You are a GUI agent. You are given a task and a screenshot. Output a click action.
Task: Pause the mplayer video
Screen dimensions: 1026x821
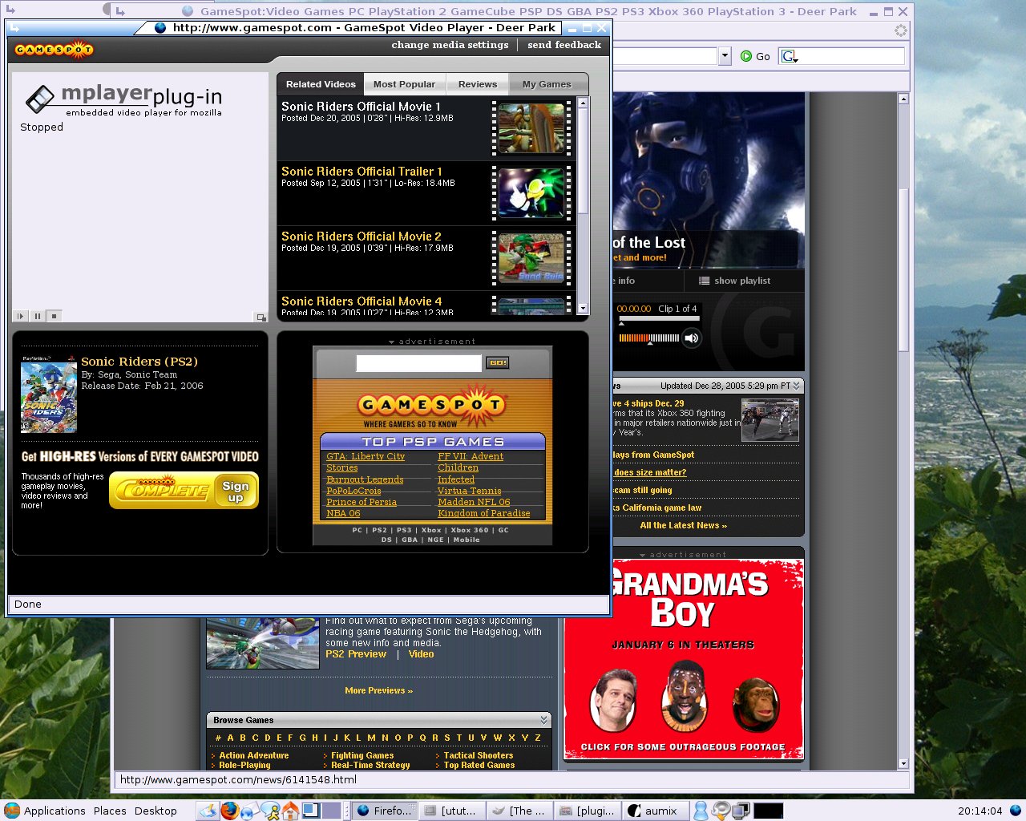(x=38, y=317)
